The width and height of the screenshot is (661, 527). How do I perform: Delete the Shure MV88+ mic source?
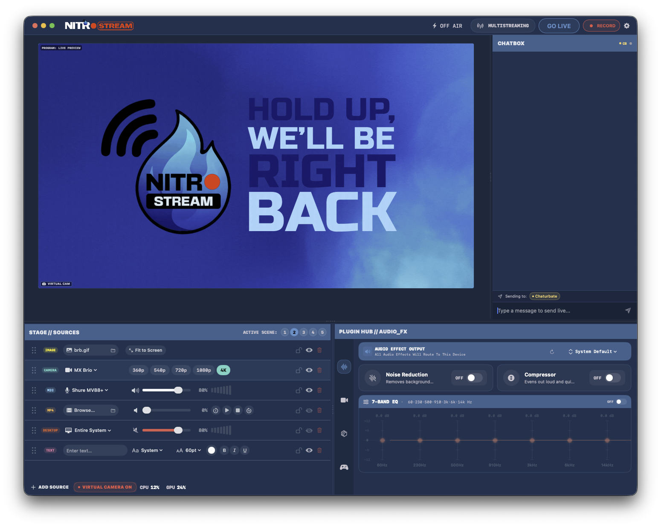319,390
